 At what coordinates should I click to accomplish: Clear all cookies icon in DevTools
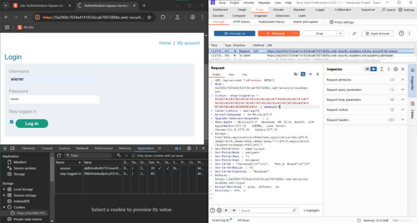(x=119, y=155)
